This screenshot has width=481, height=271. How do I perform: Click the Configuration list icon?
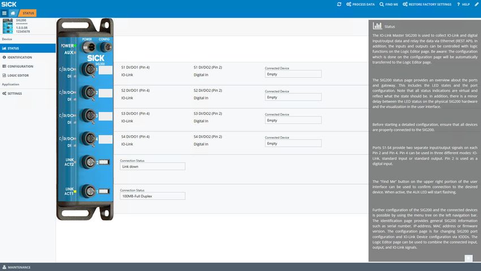click(4, 66)
